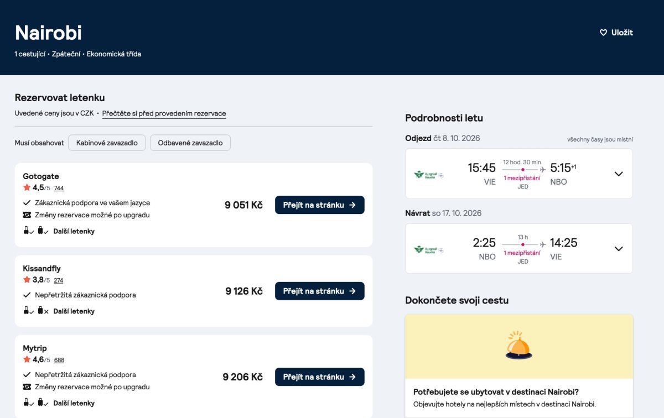Click Kissandfly checked baggage not included icon
The image size is (664, 418).
(43, 311)
